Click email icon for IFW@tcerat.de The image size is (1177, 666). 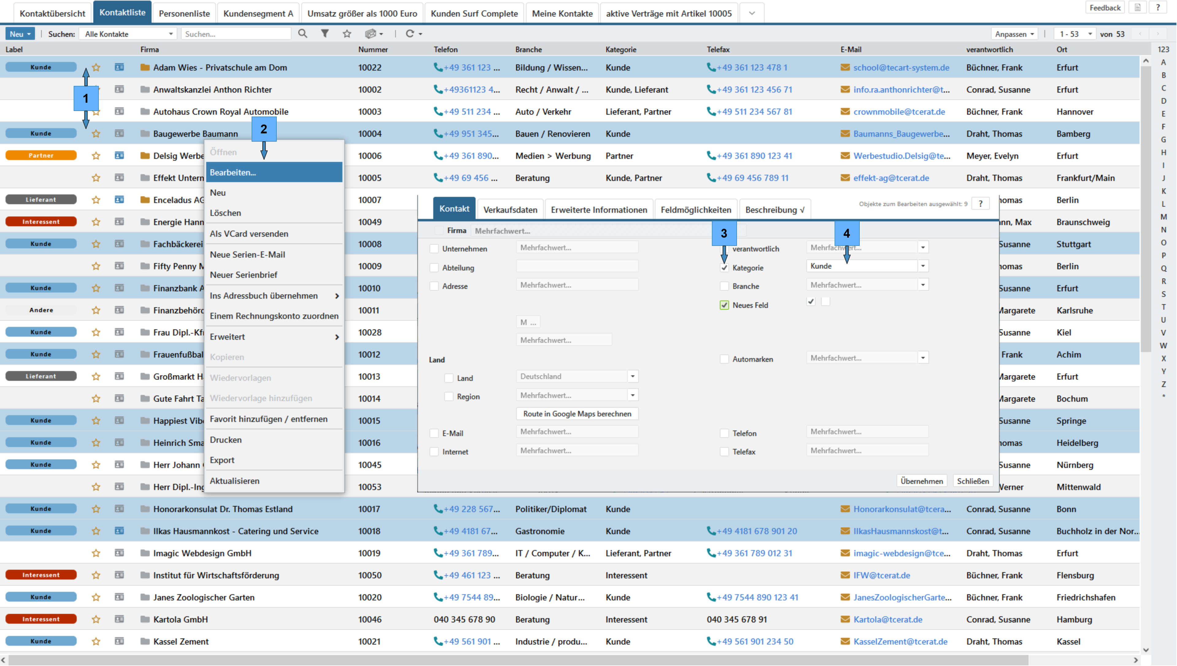pos(845,576)
